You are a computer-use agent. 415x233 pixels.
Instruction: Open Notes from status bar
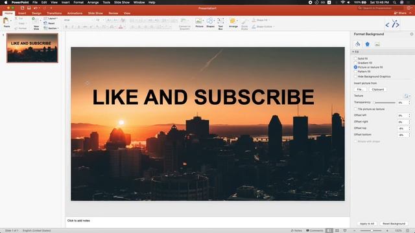tap(296, 230)
